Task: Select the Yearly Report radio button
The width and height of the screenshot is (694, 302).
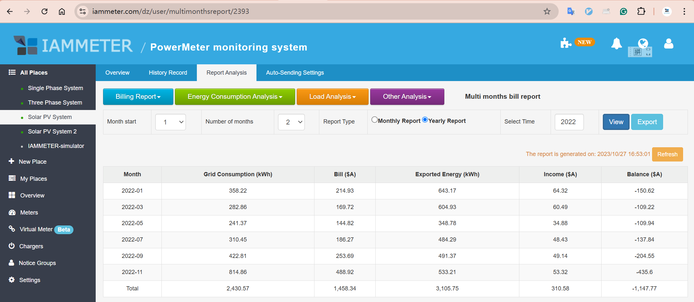Action: click(x=425, y=120)
